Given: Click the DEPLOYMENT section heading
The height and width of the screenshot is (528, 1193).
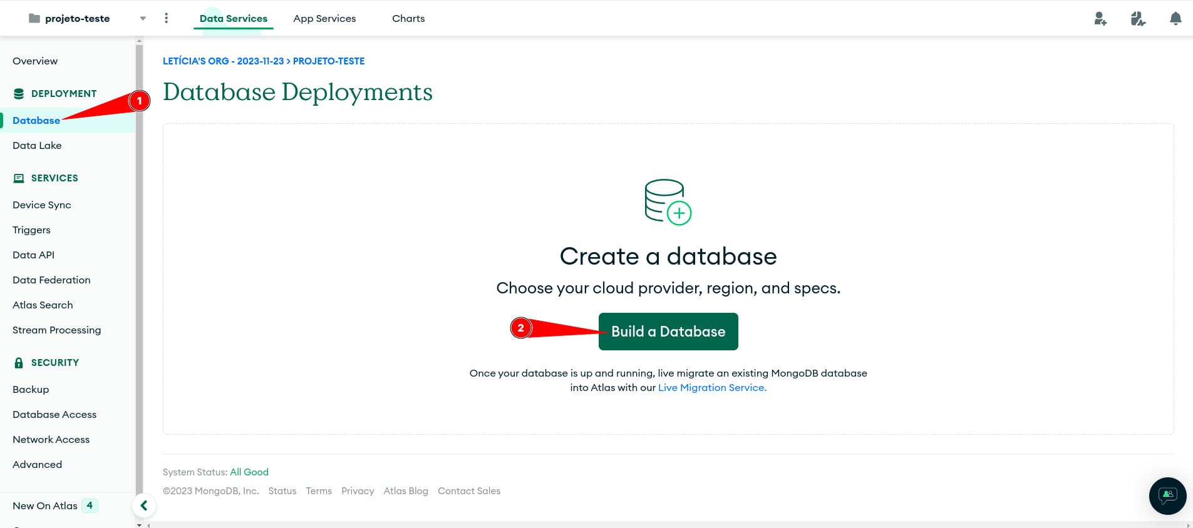Looking at the screenshot, I should (64, 93).
